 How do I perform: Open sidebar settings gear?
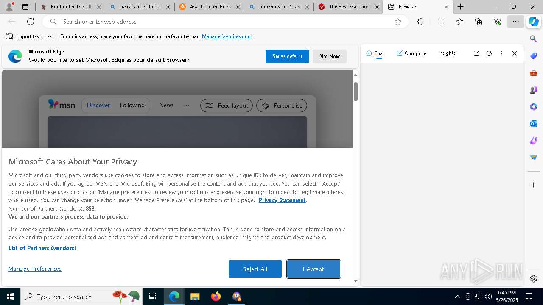point(534,279)
